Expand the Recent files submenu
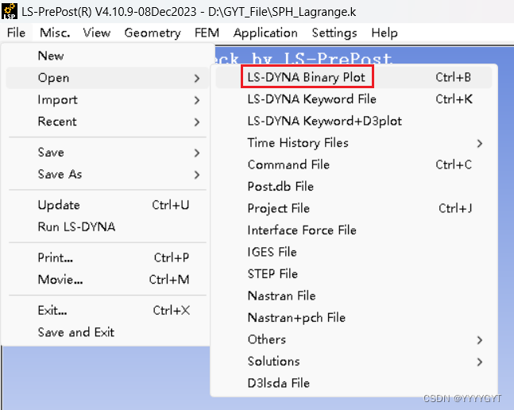The height and width of the screenshot is (410, 514). tap(107, 122)
